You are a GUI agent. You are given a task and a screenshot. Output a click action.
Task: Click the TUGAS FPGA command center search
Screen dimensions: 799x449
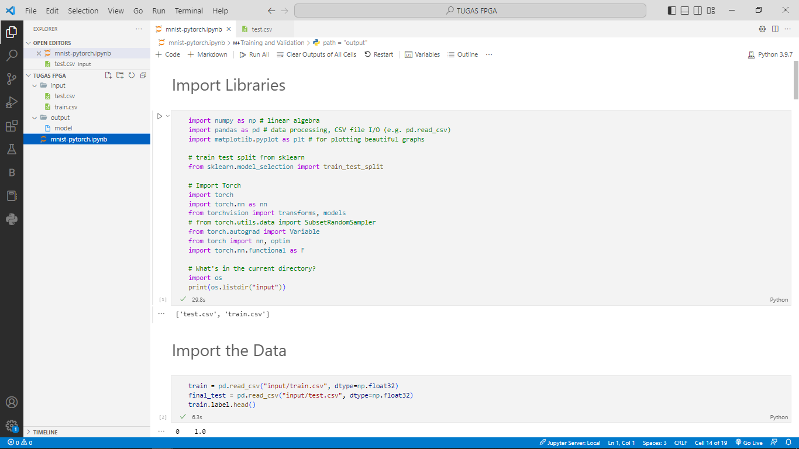470,11
